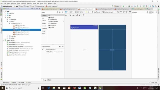Click the infer constraints wand icon
The image size is (160, 90).
[x=80, y=15]
